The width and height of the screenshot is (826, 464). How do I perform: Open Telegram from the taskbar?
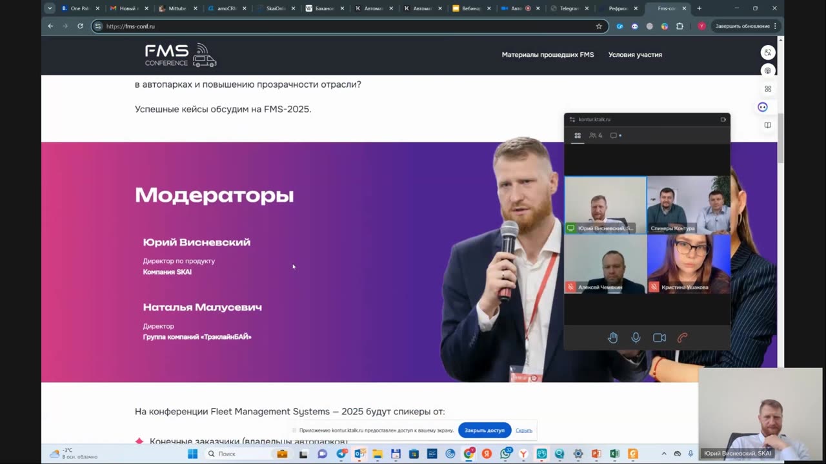pyautogui.click(x=341, y=454)
